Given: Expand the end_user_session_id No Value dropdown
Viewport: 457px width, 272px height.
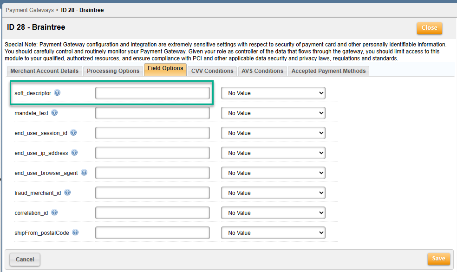Looking at the screenshot, I should (273, 133).
